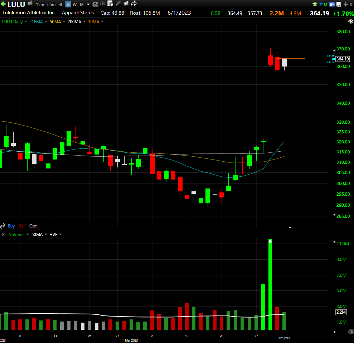The height and width of the screenshot is (343, 354).
Task: Open the 10MA dropdown arrow
Action: tap(102, 22)
